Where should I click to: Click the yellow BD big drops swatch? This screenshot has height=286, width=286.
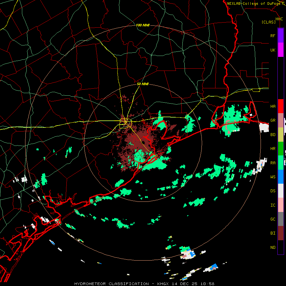(281, 135)
